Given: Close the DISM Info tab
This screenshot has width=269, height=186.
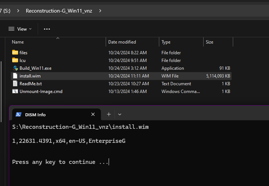Looking at the screenshot, I should click(x=93, y=114).
